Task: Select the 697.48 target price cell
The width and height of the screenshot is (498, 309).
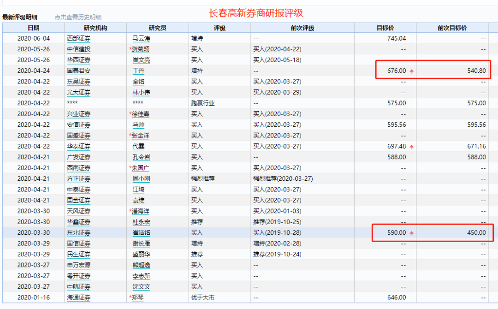Action: pos(397,146)
